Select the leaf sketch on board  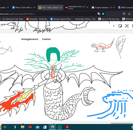pos(121,47)
